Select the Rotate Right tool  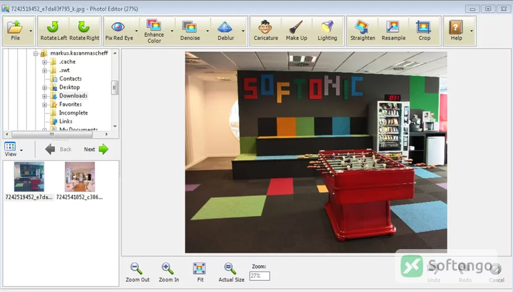pyautogui.click(x=84, y=31)
